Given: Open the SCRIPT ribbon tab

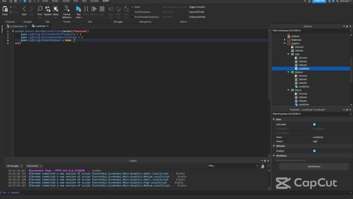Looking at the screenshot, I should (106, 1).
